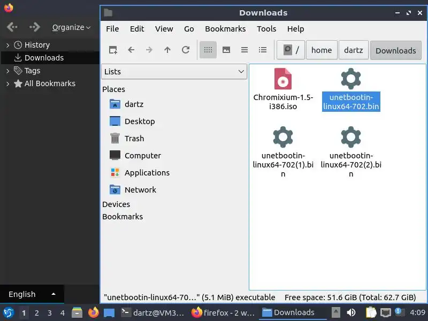Click eject removable media tray icon
Screen dimensions: 428x321
pos(336,312)
